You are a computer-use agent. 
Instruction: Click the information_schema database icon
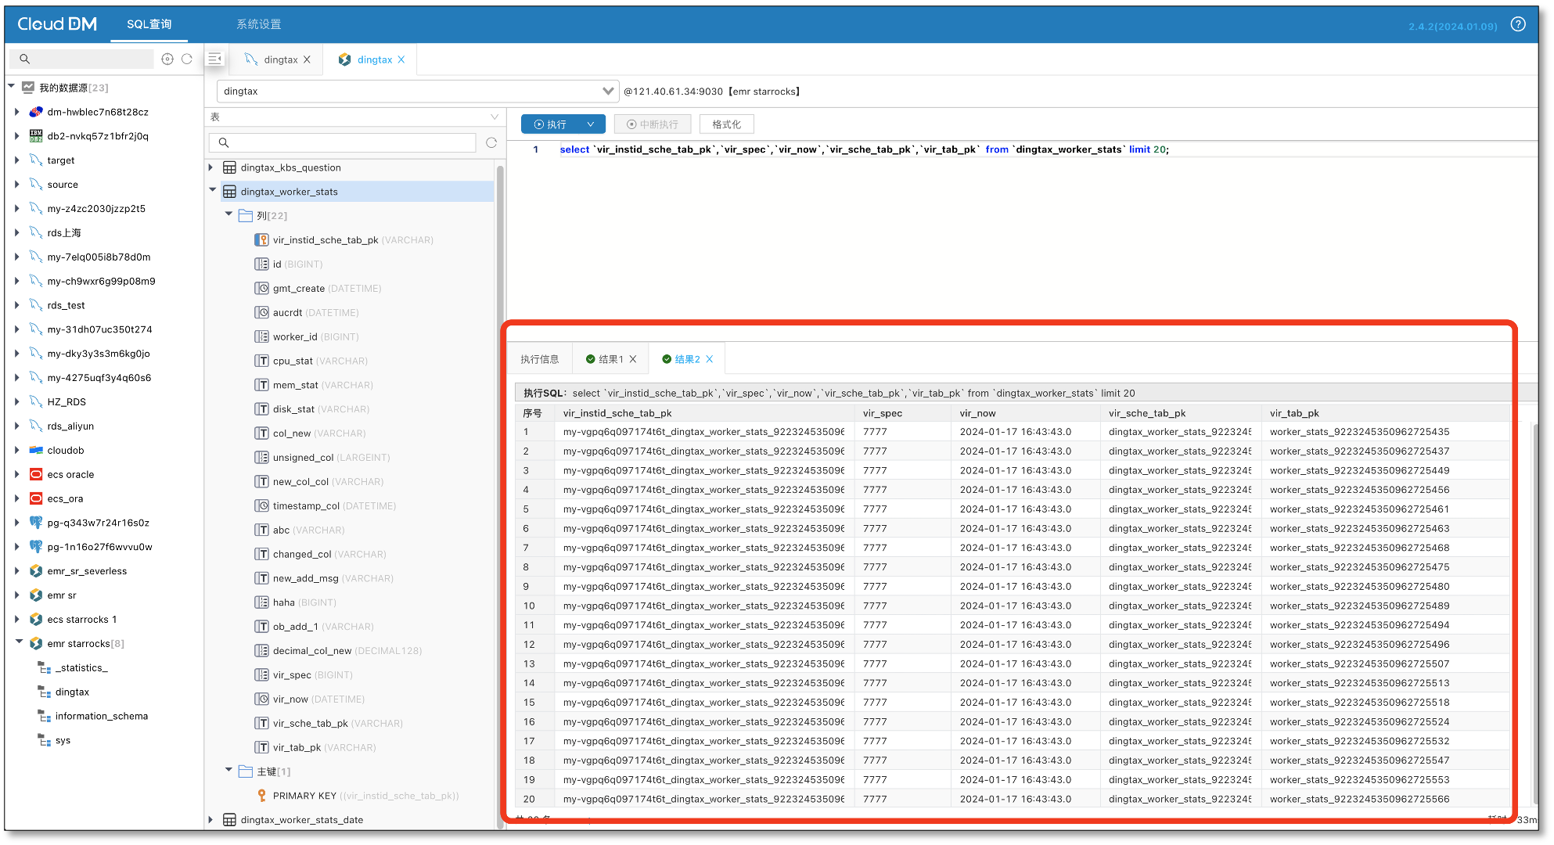(x=45, y=716)
